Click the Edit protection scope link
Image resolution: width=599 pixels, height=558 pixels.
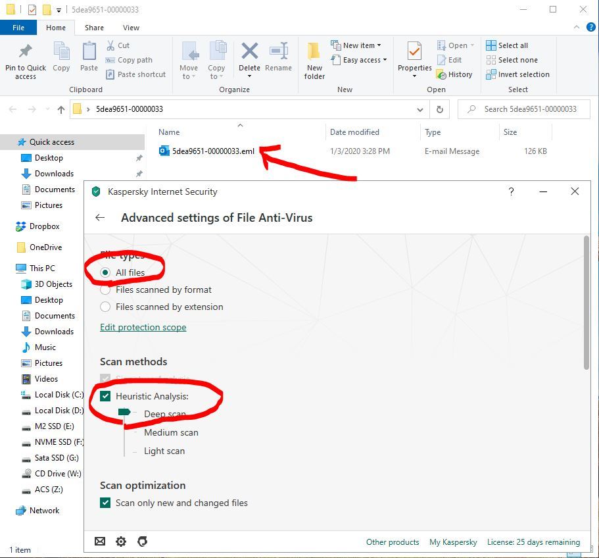pos(143,327)
